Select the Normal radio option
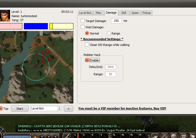 point(87,33)
